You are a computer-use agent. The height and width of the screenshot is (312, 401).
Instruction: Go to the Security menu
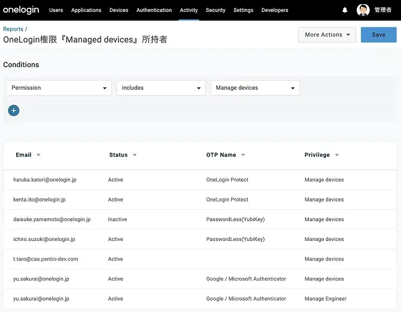(x=215, y=10)
